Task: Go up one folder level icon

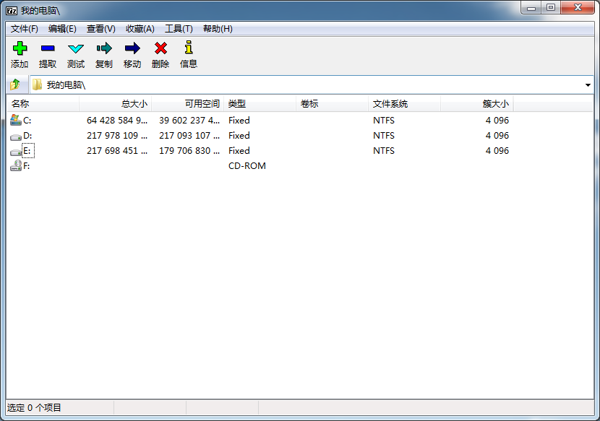Action: point(15,84)
